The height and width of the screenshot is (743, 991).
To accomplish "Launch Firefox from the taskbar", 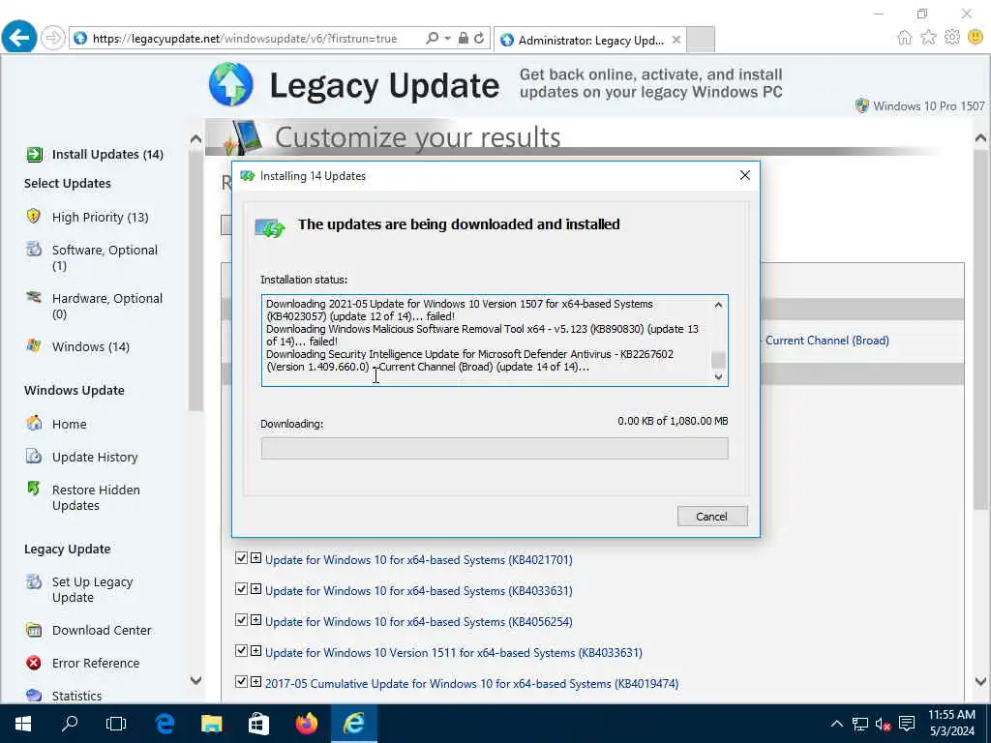I will click(306, 724).
